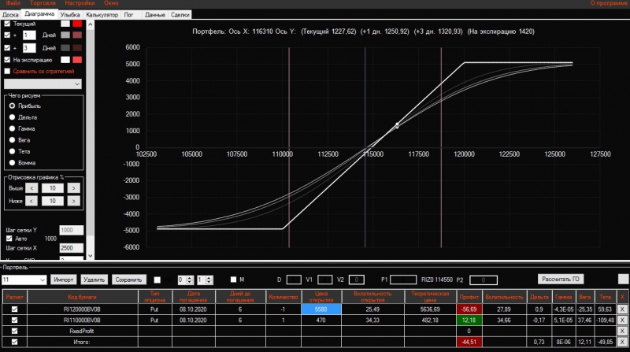This screenshot has width=630, height=352.
Task: Expand the strategy comparison combo box
Action: click(x=43, y=84)
